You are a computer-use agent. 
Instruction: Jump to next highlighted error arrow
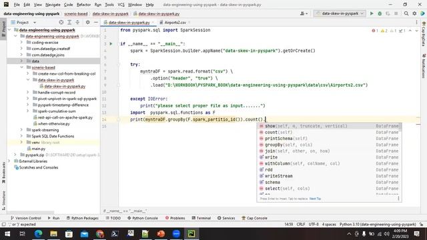coord(416,31)
